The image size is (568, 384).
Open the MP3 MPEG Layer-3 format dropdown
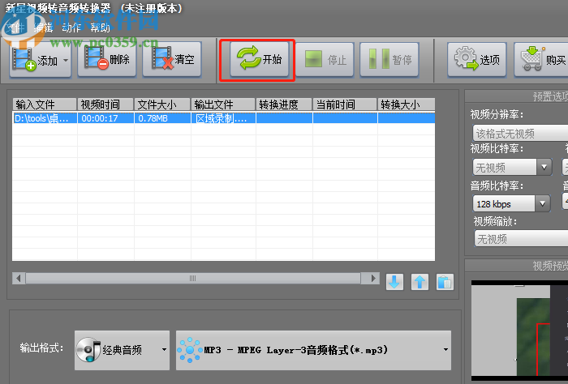pyautogui.click(x=313, y=350)
